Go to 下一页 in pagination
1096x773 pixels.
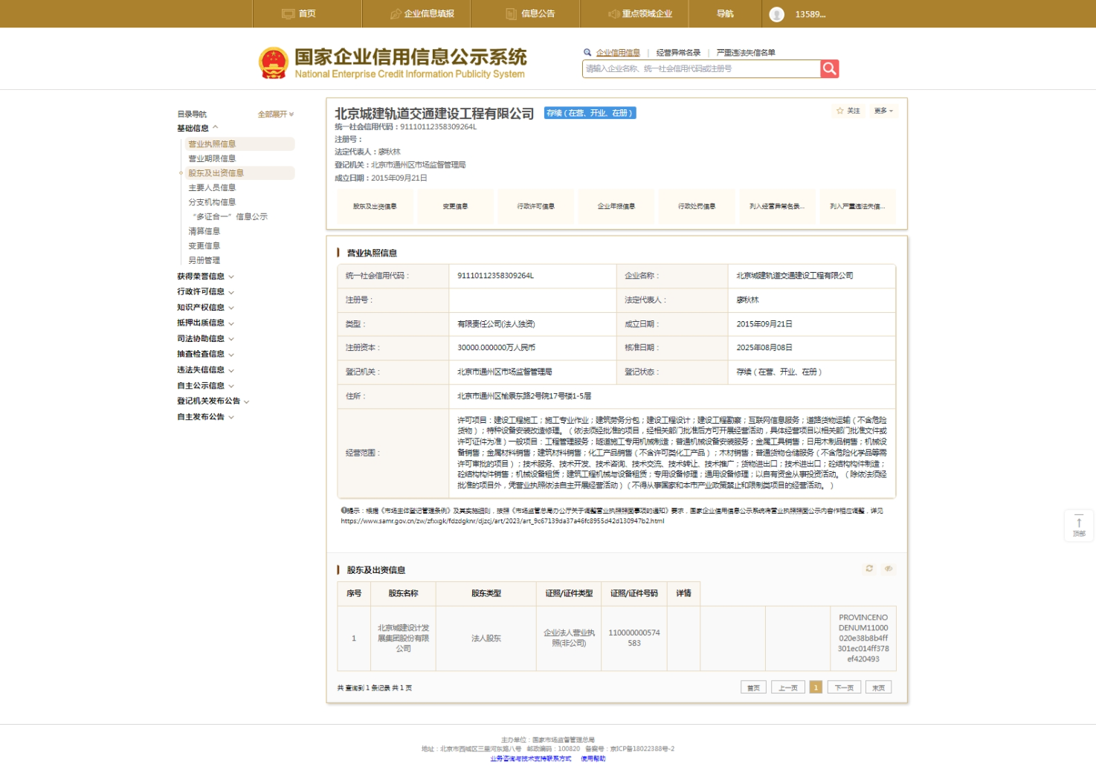pyautogui.click(x=844, y=688)
